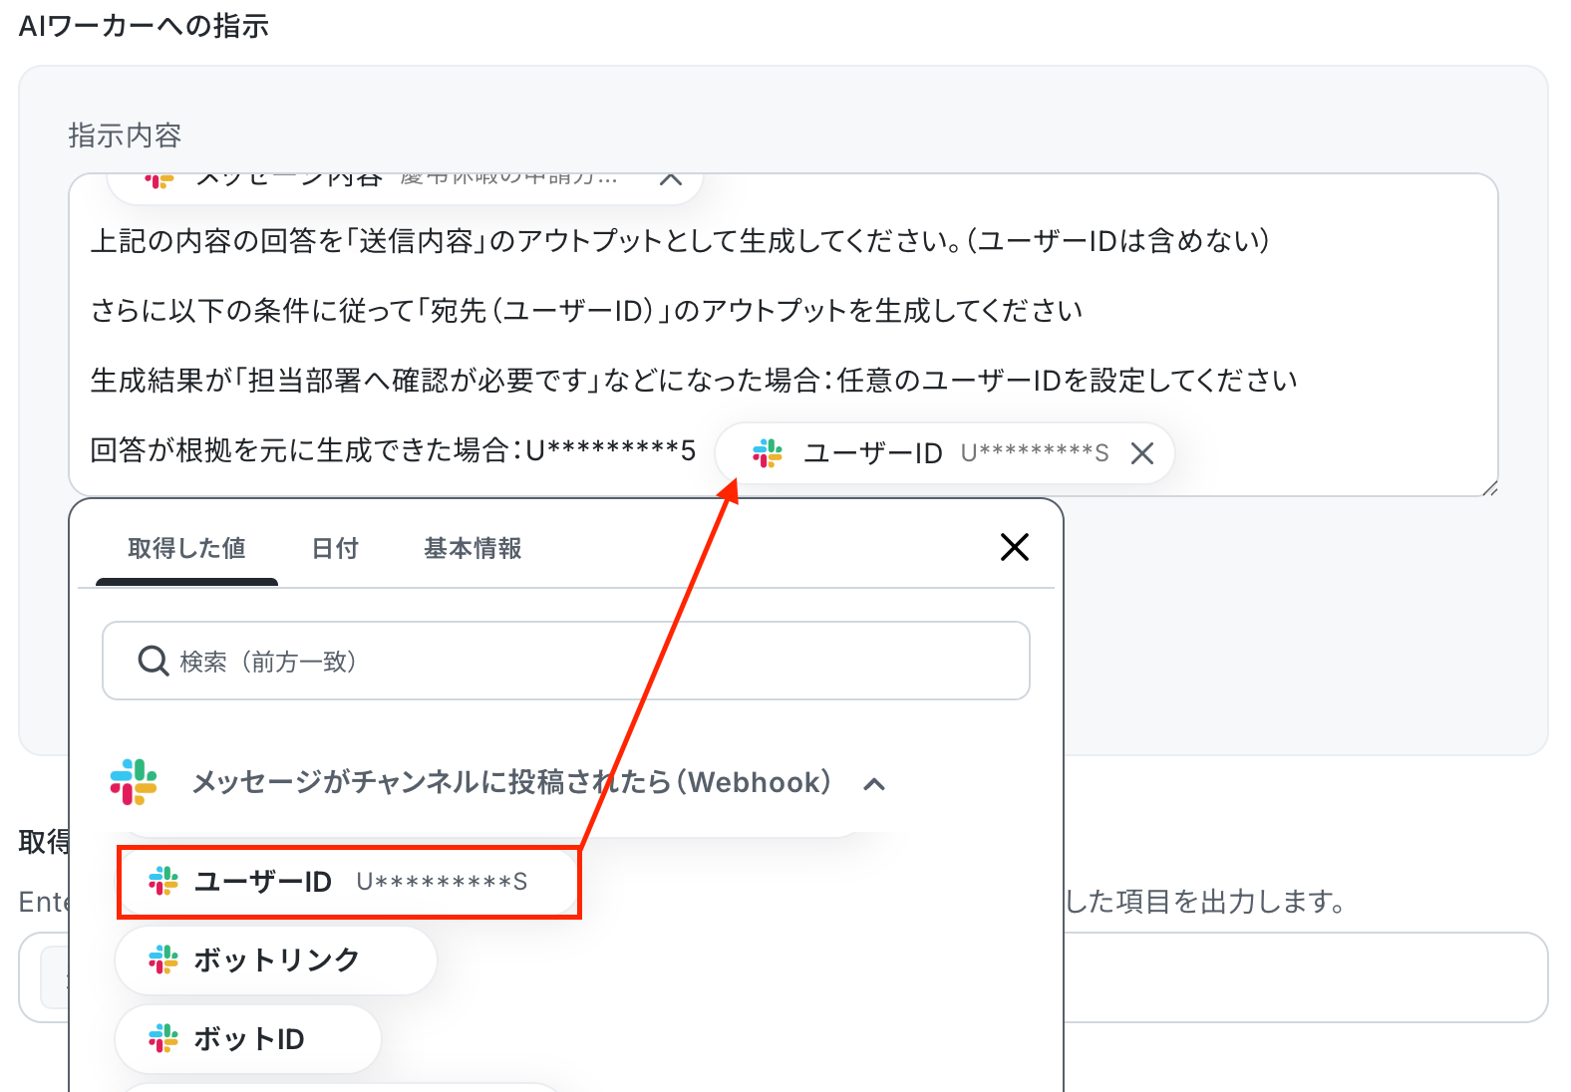Open the 基本情報 tab

click(x=472, y=548)
